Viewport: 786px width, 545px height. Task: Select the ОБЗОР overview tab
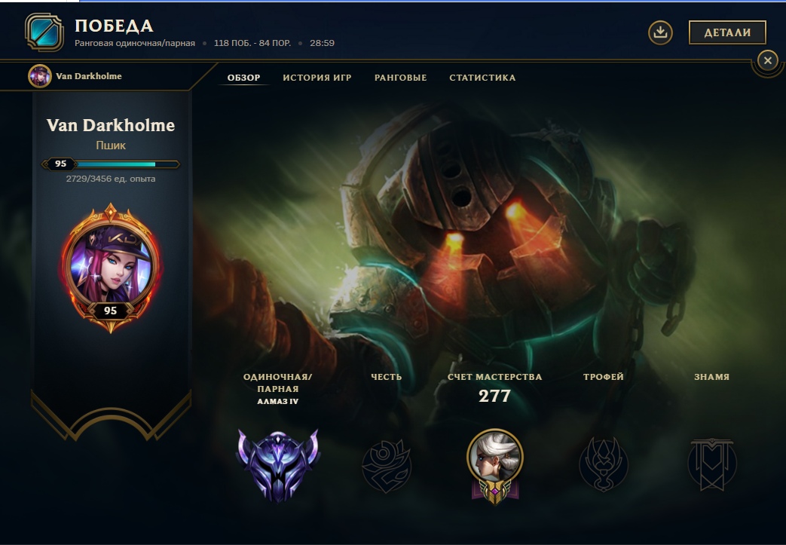(243, 78)
